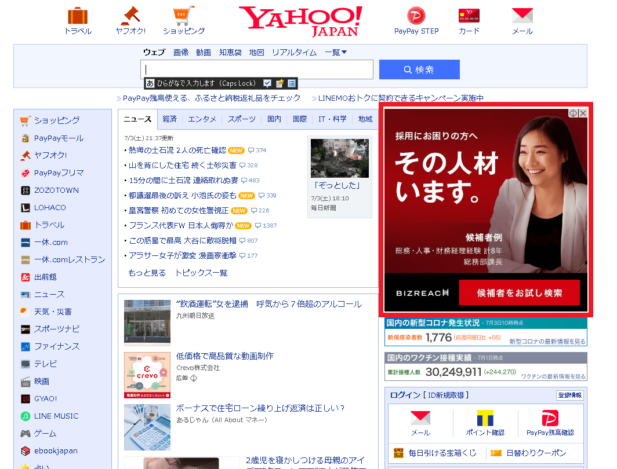Switch to the エンタメ news tab
Image resolution: width=617 pixels, height=469 pixels.
pos(202,119)
